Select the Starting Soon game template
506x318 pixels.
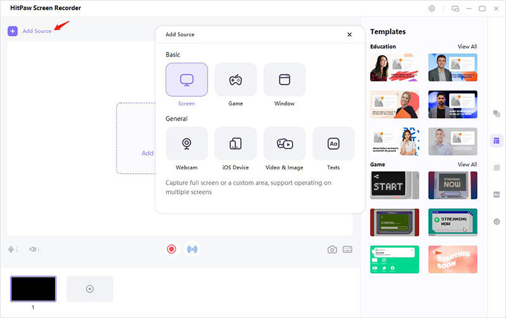452,259
